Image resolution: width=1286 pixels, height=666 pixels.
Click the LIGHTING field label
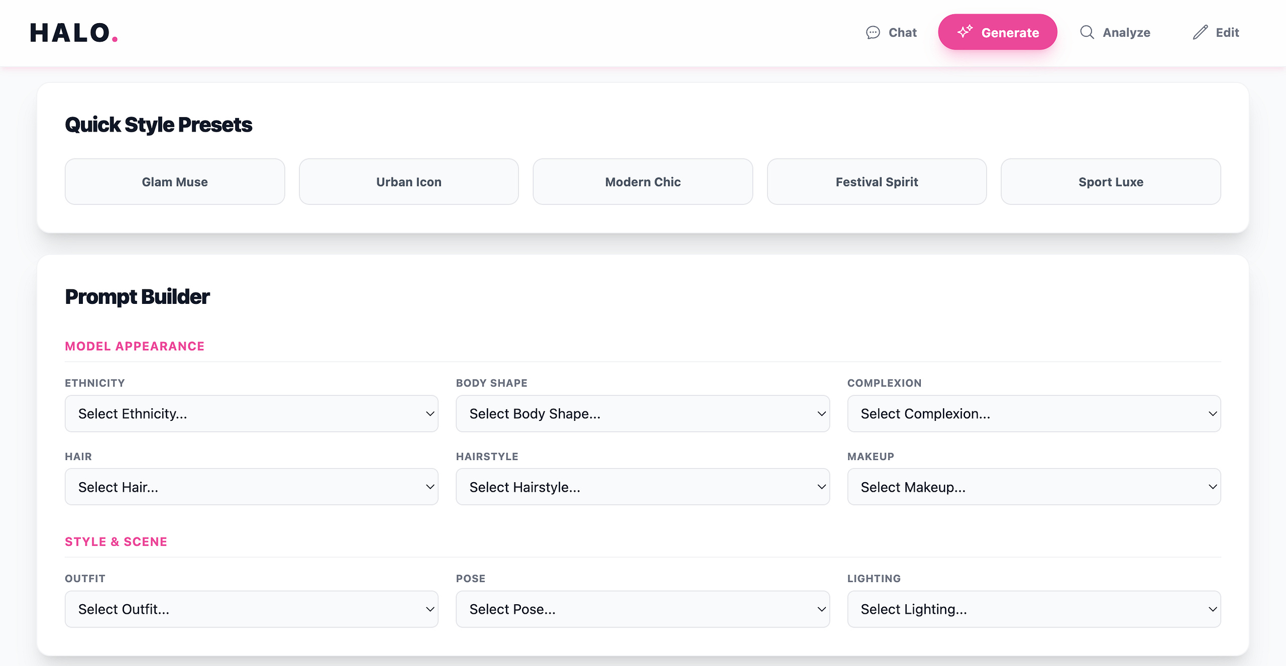point(874,578)
